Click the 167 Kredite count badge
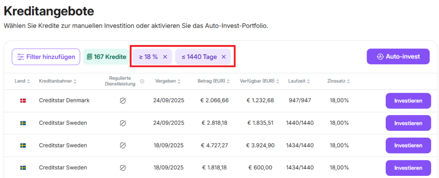The height and width of the screenshot is (178, 439). 106,57
